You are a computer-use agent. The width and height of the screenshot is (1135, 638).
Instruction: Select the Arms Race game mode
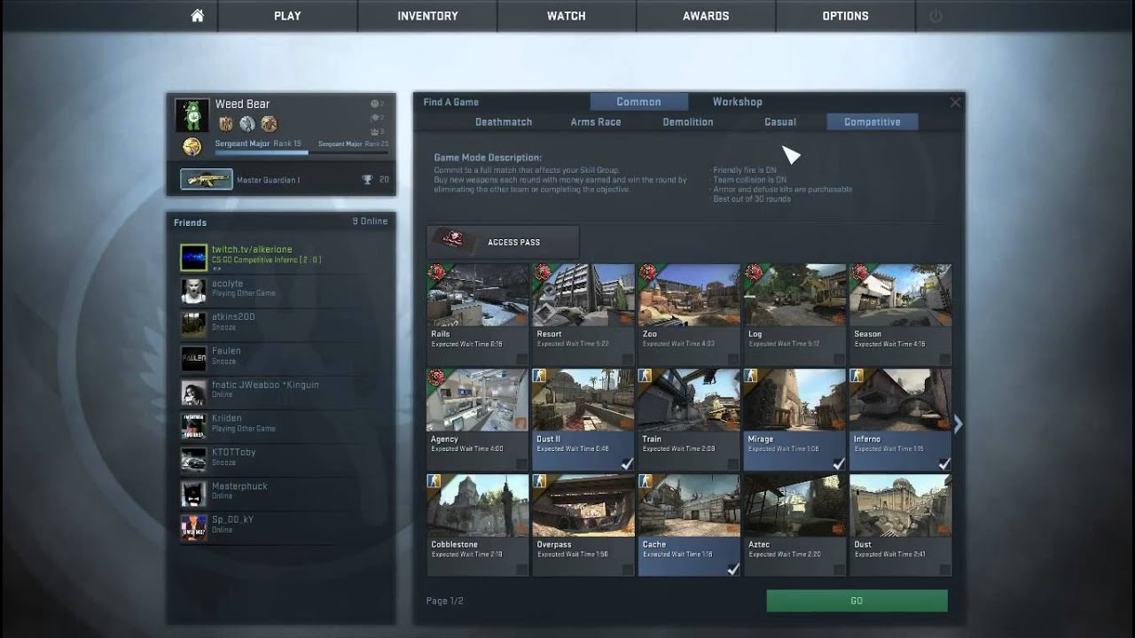click(x=596, y=122)
